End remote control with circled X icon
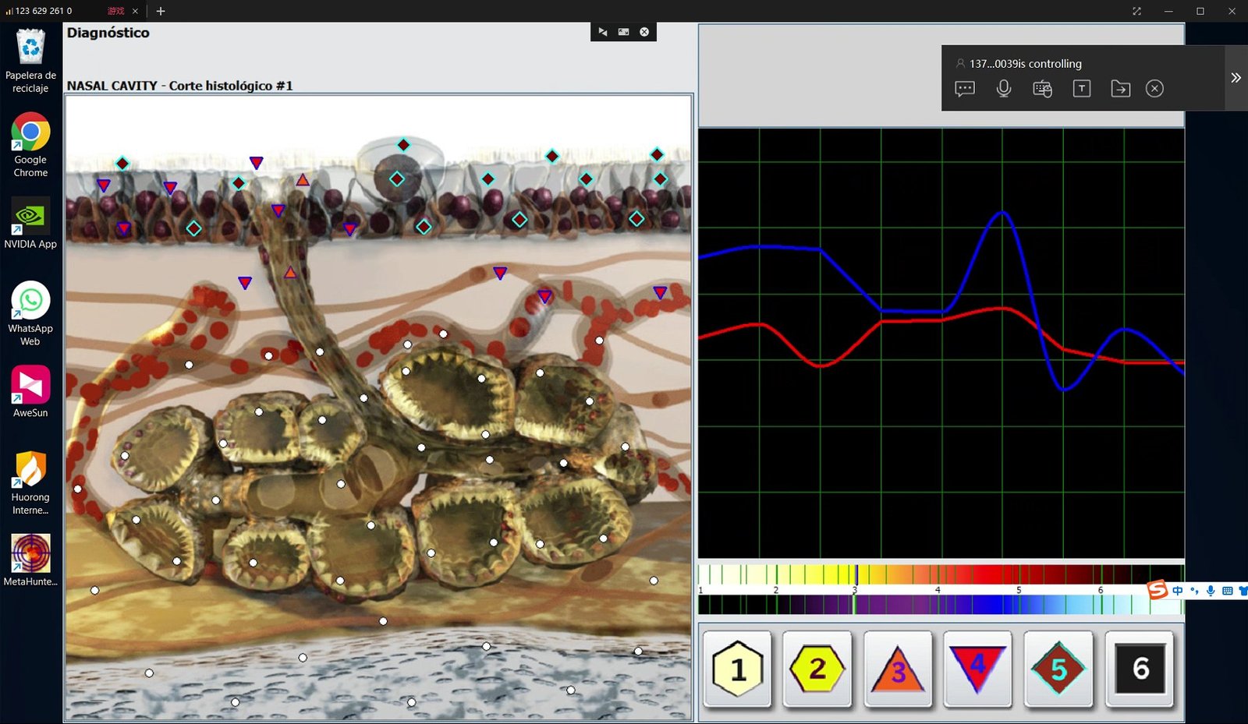Viewport: 1248px width, 724px height. click(x=1154, y=89)
